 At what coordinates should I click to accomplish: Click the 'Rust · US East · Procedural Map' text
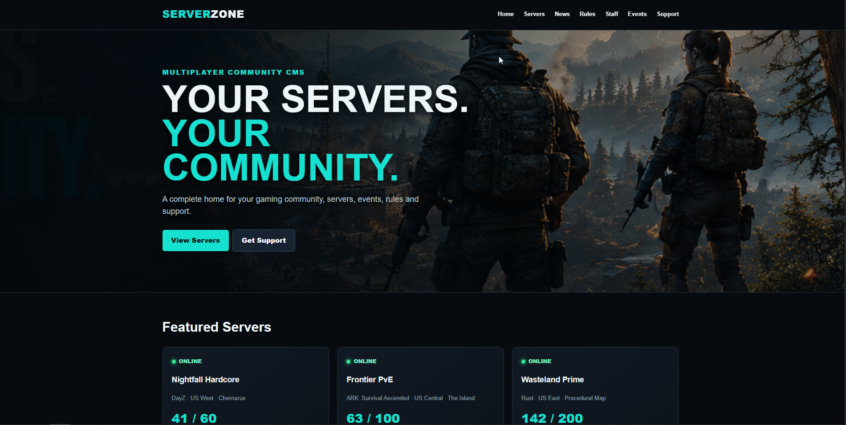pyautogui.click(x=563, y=398)
